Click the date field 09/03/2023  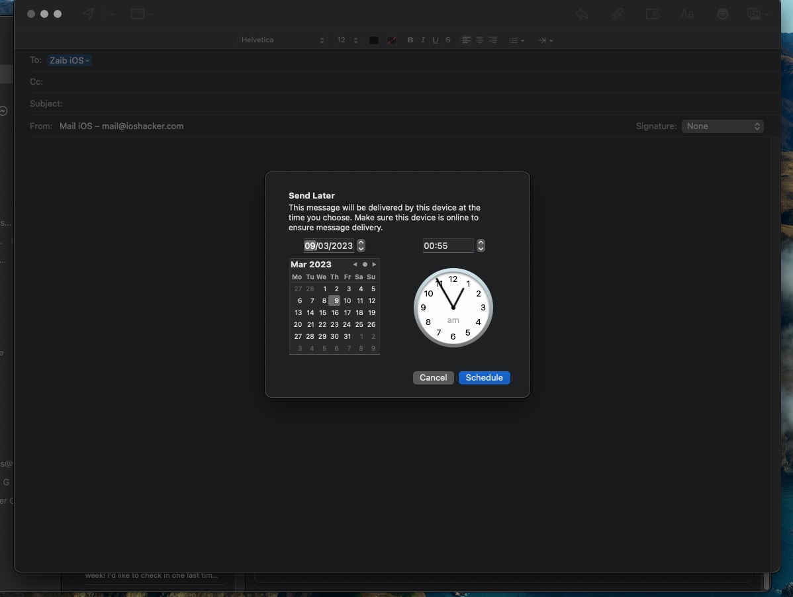tap(329, 246)
